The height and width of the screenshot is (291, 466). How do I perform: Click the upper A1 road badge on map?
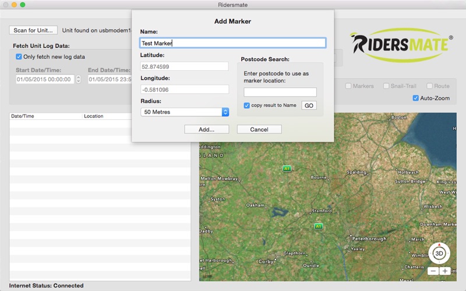[287, 168]
